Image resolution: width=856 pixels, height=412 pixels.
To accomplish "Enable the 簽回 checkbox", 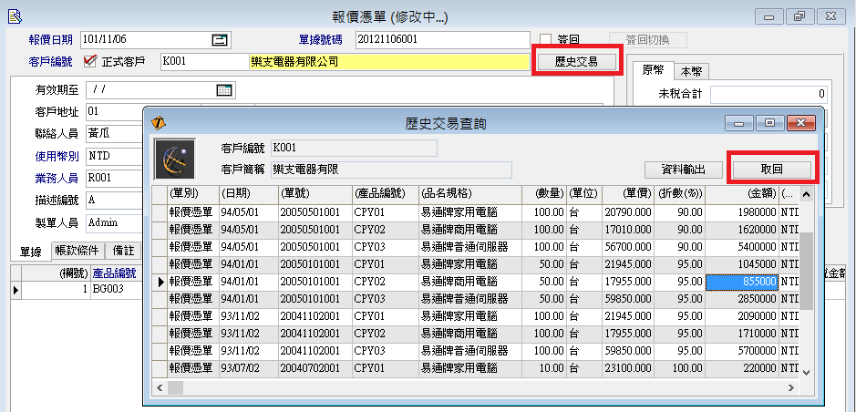I will pyautogui.click(x=546, y=39).
